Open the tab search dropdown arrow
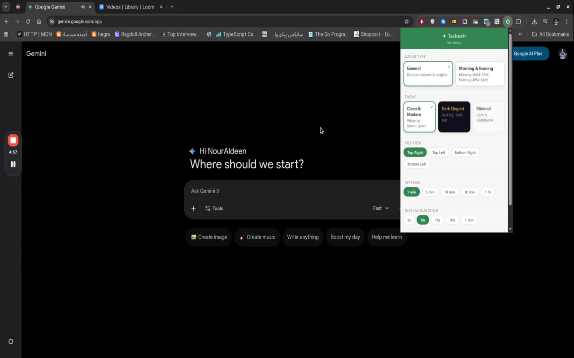Screen dimensions: 574x358 tap(6, 7)
